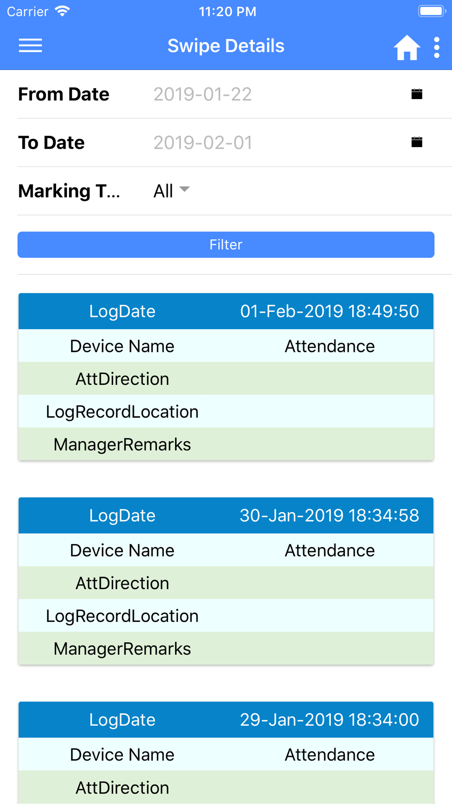Open the hamburger side menu
Viewport: 452px width, 804px height.
tap(30, 46)
